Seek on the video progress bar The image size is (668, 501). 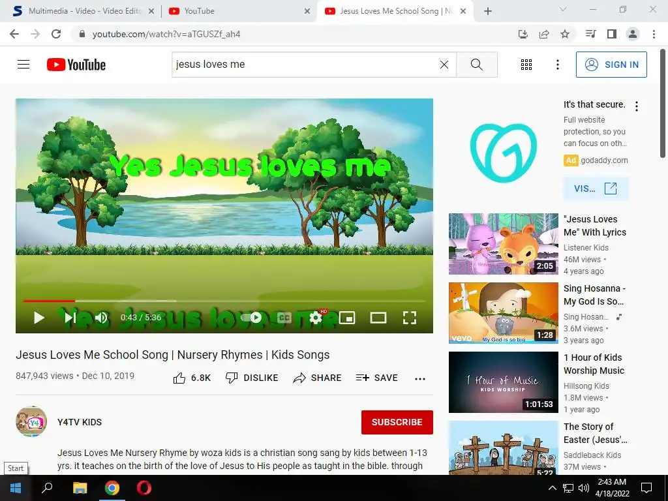[x=224, y=301]
